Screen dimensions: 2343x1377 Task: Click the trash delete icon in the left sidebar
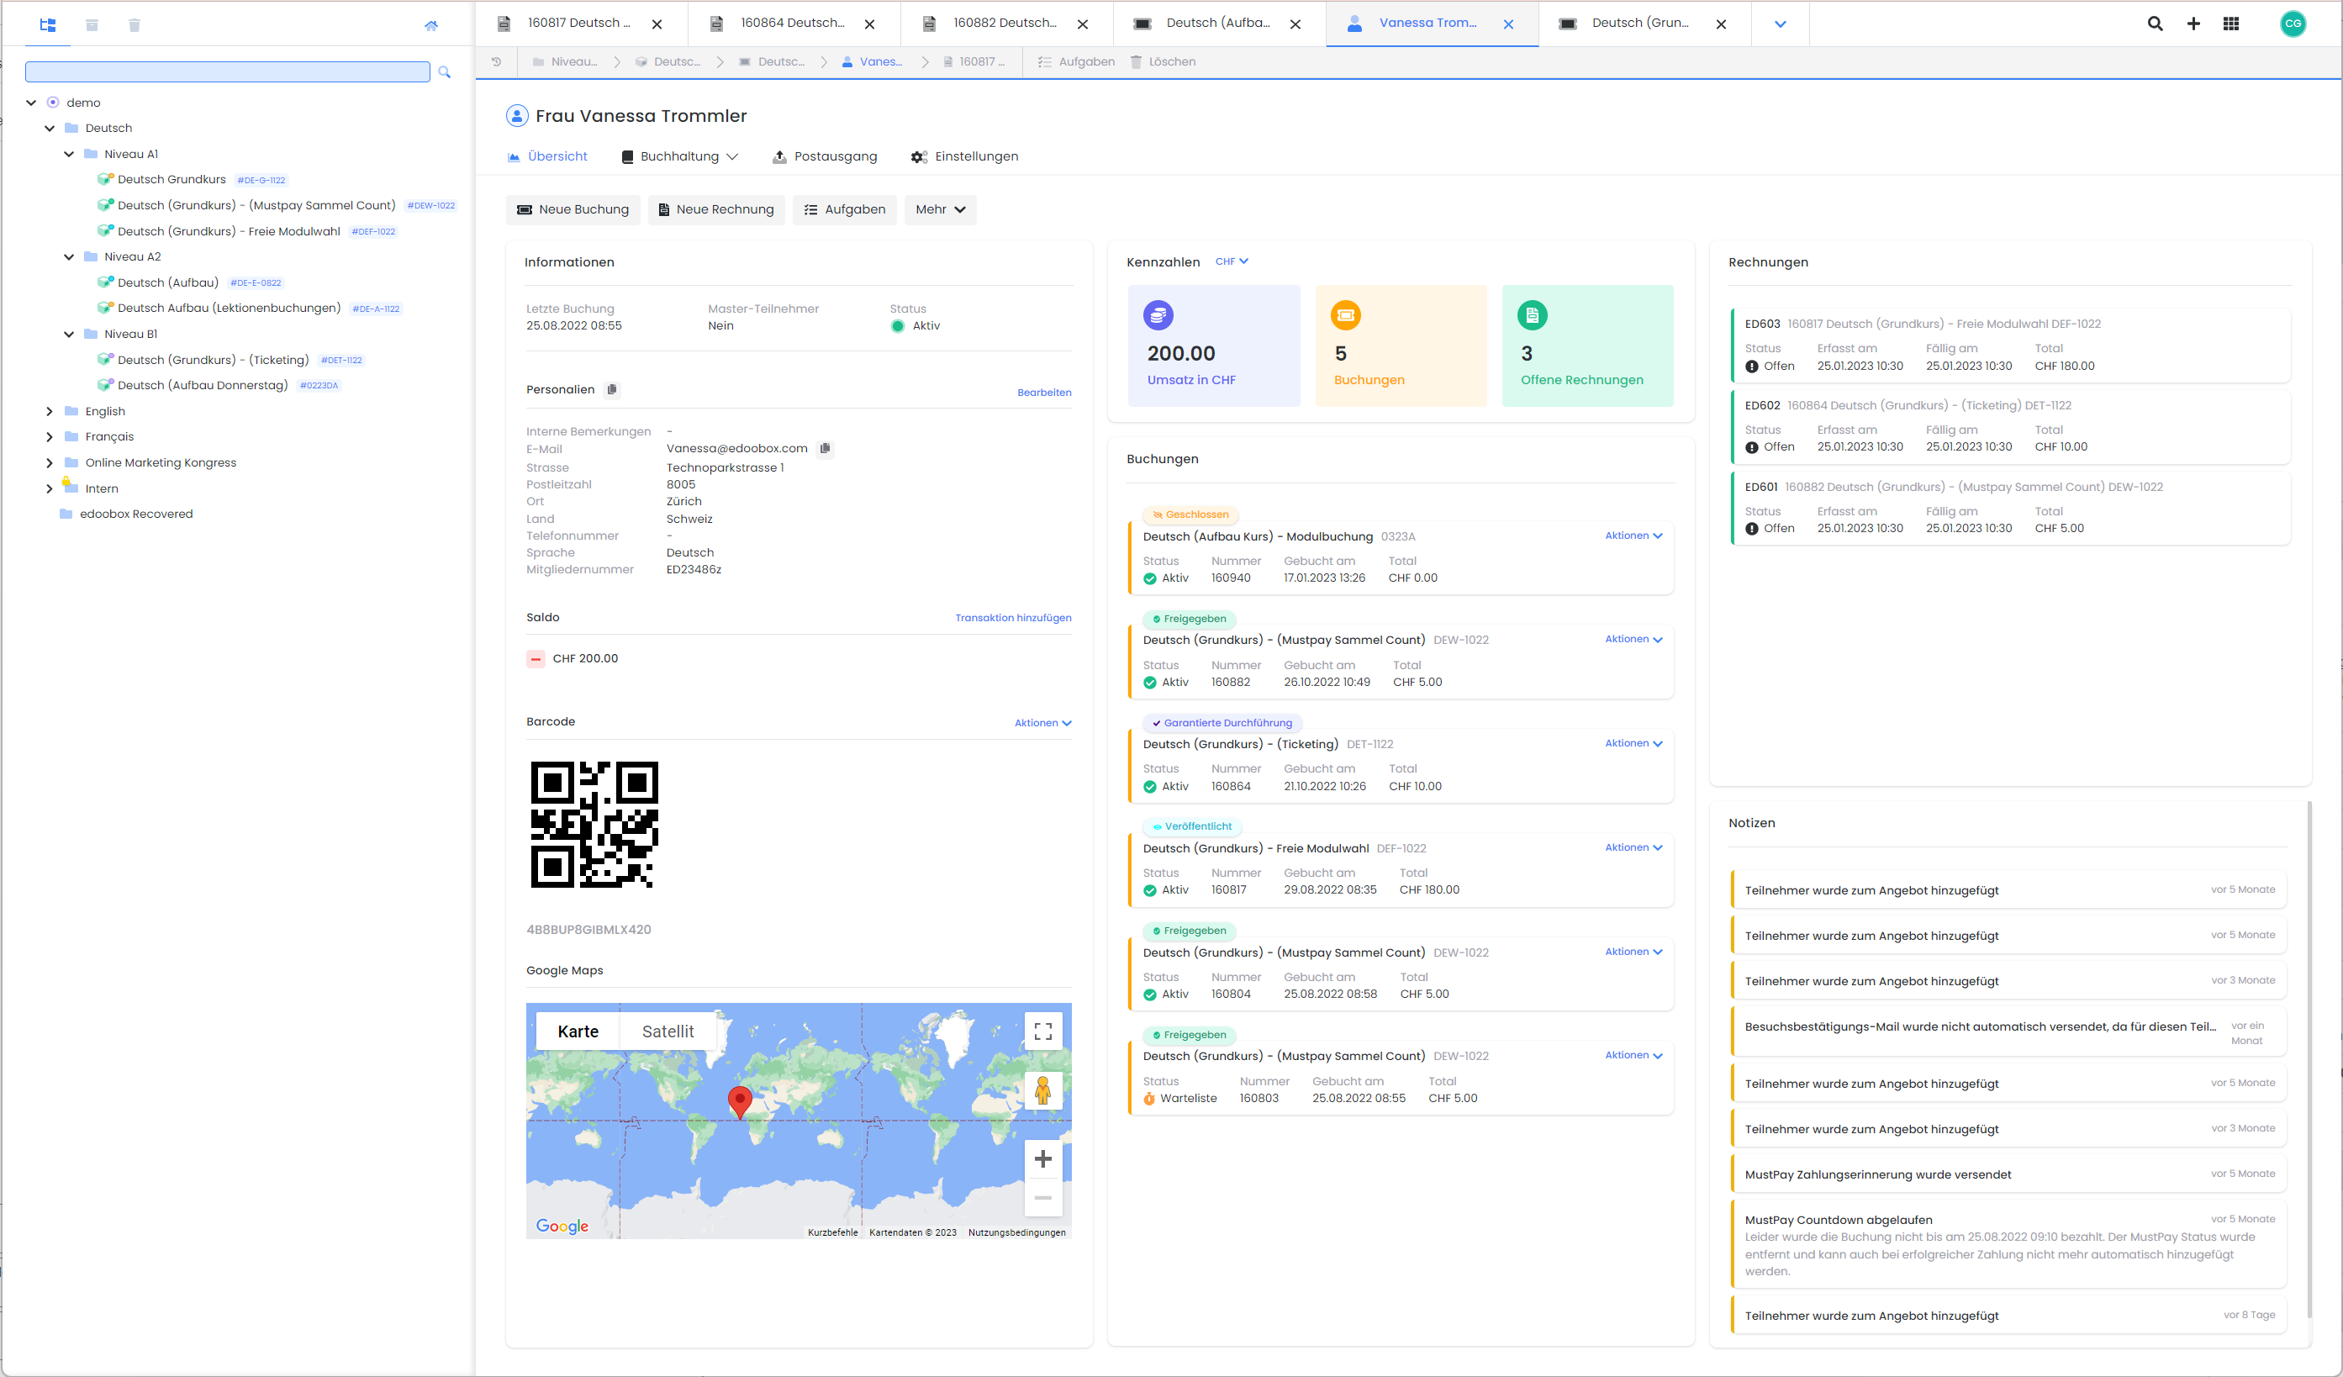coord(135,25)
